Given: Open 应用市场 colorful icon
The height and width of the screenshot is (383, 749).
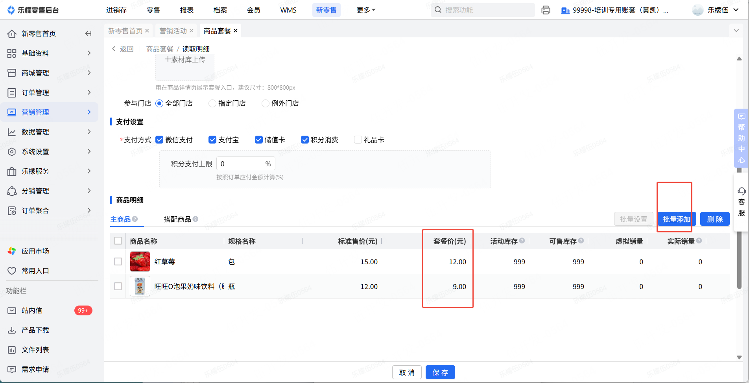Looking at the screenshot, I should 12,251.
